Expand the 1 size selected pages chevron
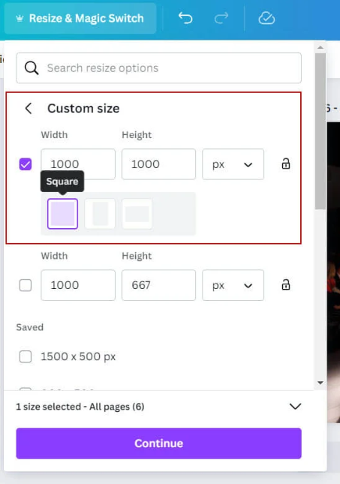The height and width of the screenshot is (484, 340). (295, 407)
